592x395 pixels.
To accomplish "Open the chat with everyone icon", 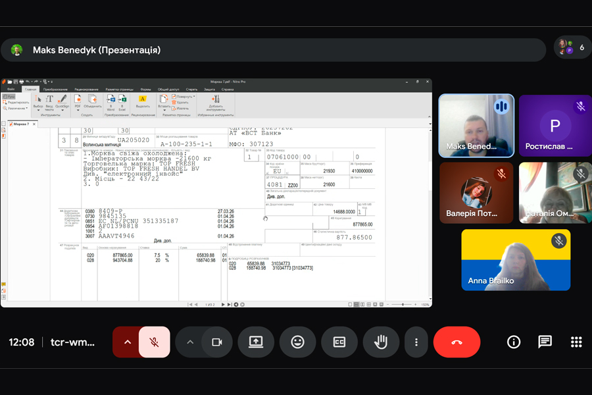I will point(545,342).
